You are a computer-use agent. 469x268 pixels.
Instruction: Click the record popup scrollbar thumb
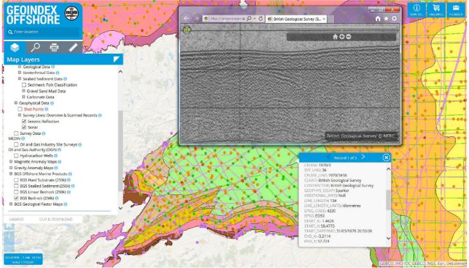388,199
